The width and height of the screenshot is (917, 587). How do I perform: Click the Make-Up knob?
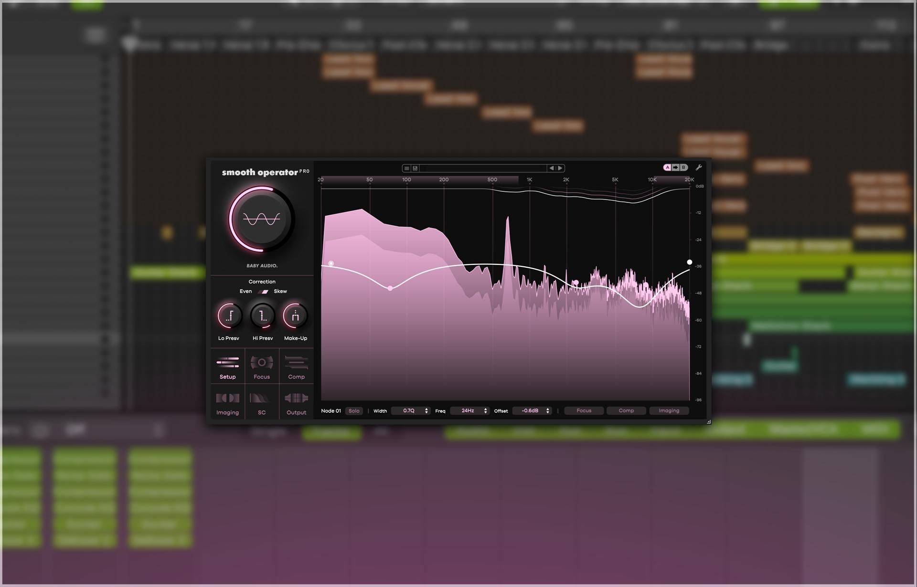coord(295,315)
